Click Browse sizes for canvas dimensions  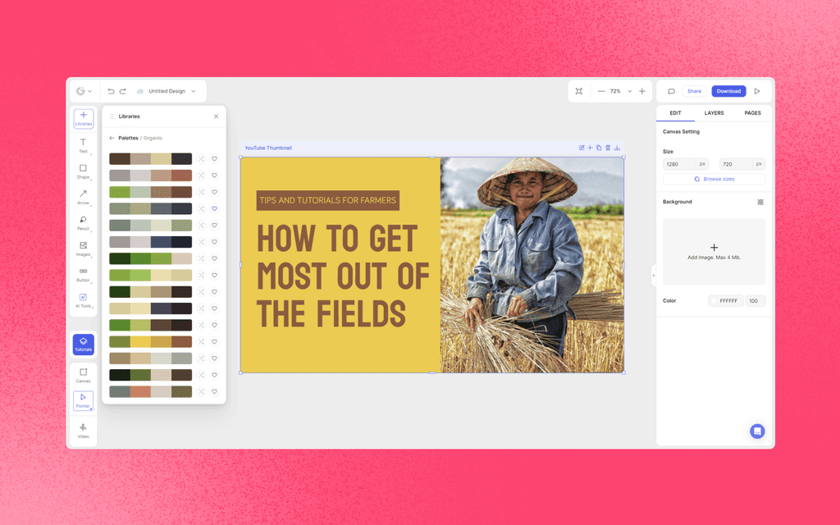click(714, 179)
